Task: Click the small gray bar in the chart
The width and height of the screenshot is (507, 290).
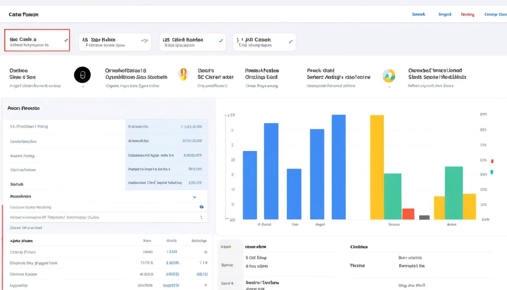Action: [424, 217]
